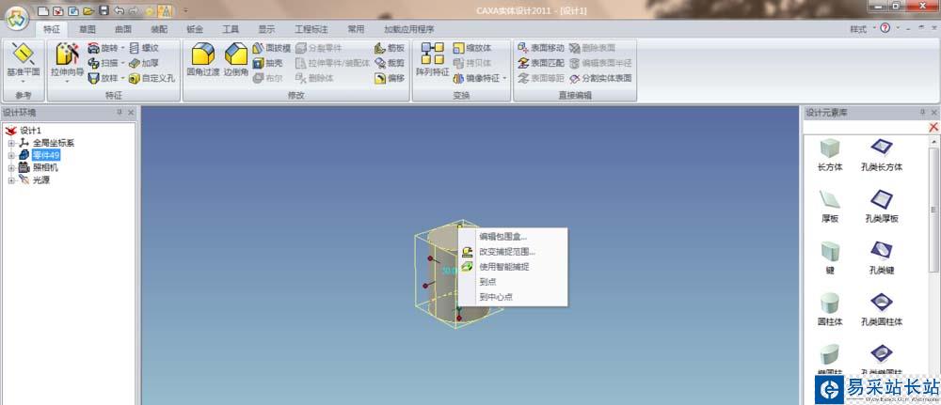Select the 放样 loft feature tool
The height and width of the screenshot is (405, 941).
(x=103, y=78)
